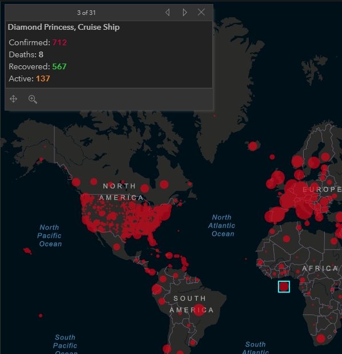Close the Diamond Princess popup
Image resolution: width=342 pixels, height=354 pixels.
[x=201, y=12]
